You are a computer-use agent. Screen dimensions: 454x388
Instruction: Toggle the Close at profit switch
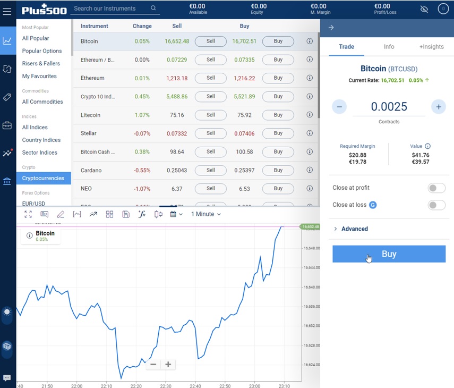click(x=436, y=188)
